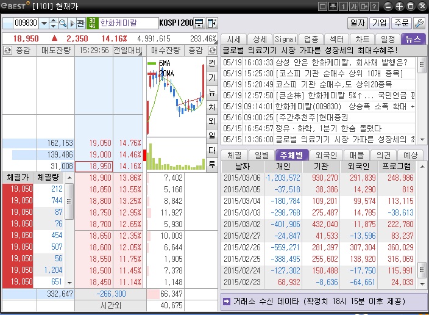Click the 전일대비 header dropdown corner
Screen dimensions: 429x315
(140, 54)
